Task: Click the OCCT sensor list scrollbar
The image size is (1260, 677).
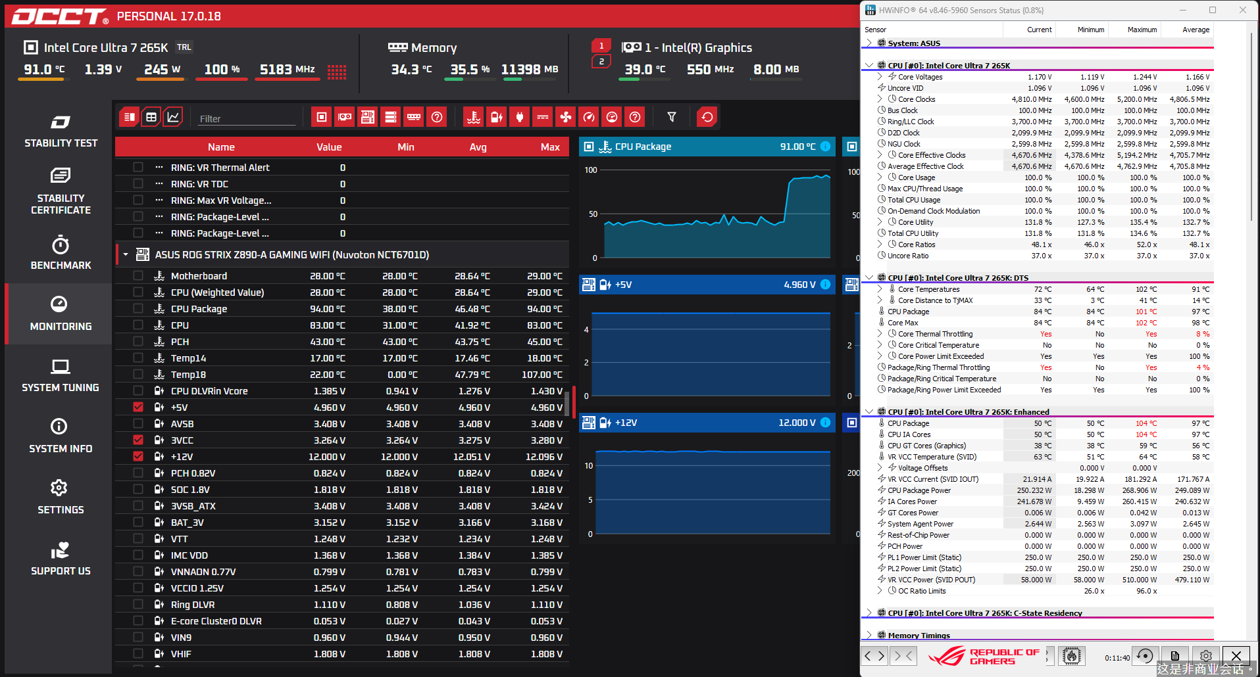Action: point(567,404)
